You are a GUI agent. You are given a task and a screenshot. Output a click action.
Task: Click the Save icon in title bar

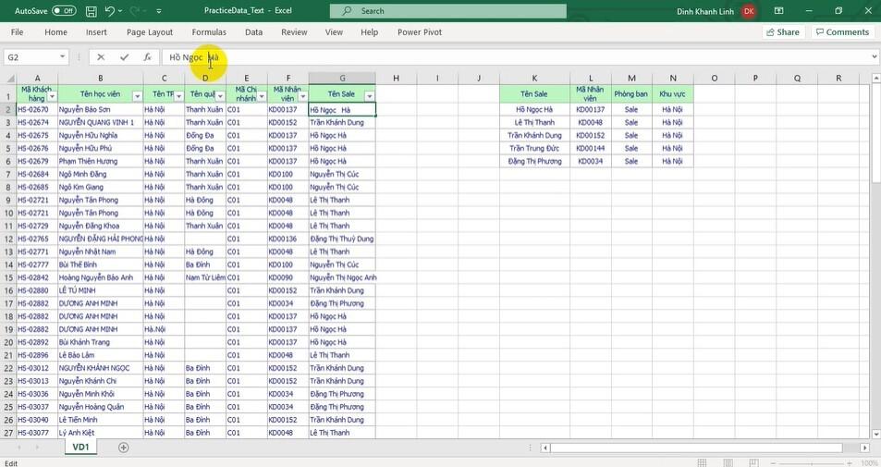(x=91, y=11)
